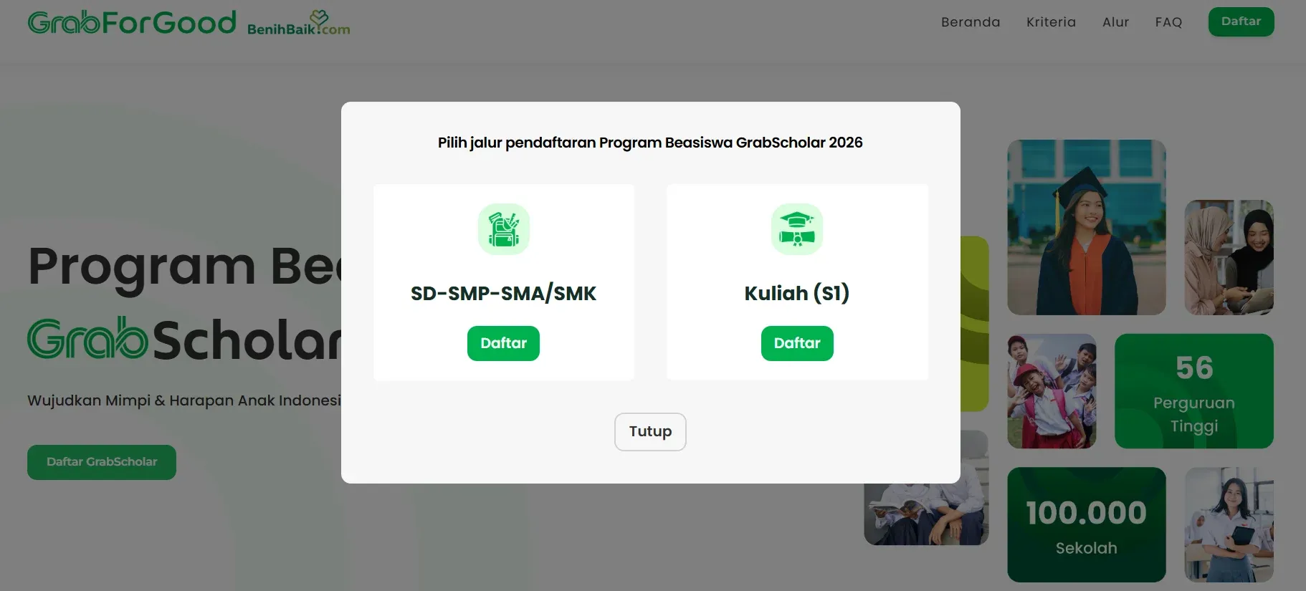Image resolution: width=1306 pixels, height=591 pixels.
Task: Click the BenihBaik.com logo
Action: 299,24
